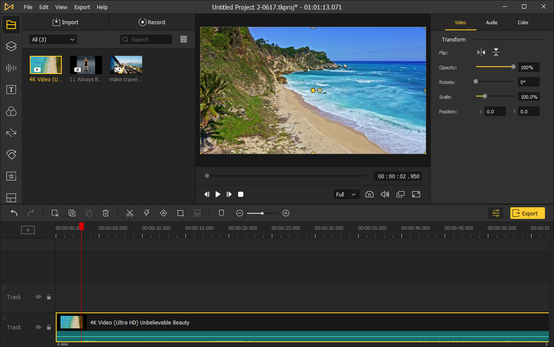
Task: Take a snapshot of the preview frame
Action: (369, 194)
